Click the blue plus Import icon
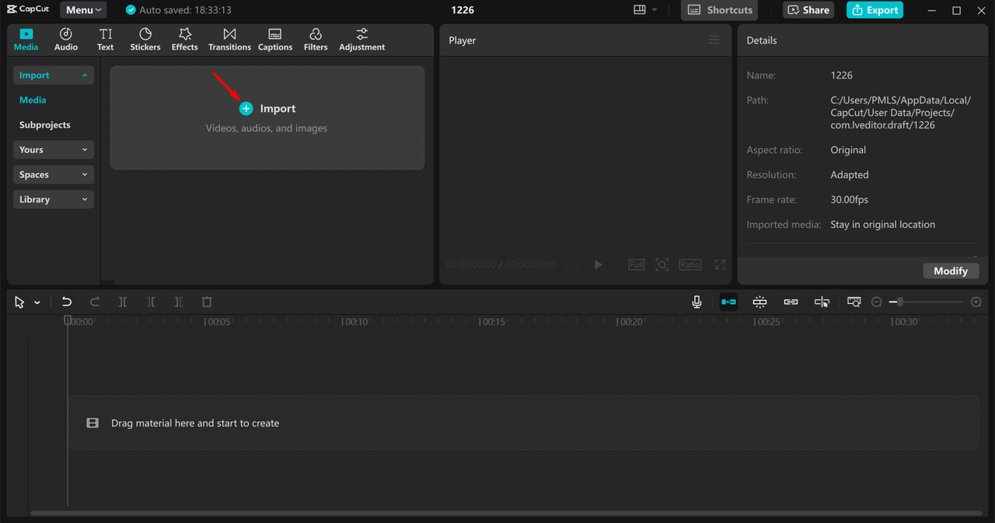 tap(246, 109)
